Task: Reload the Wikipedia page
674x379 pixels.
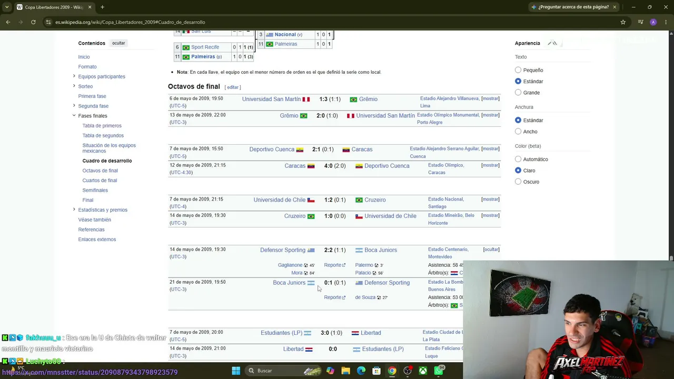Action: pyautogui.click(x=33, y=22)
